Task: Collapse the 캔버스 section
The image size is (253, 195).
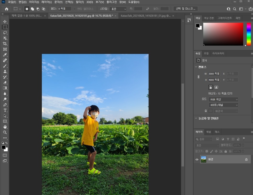Action: 196,67
